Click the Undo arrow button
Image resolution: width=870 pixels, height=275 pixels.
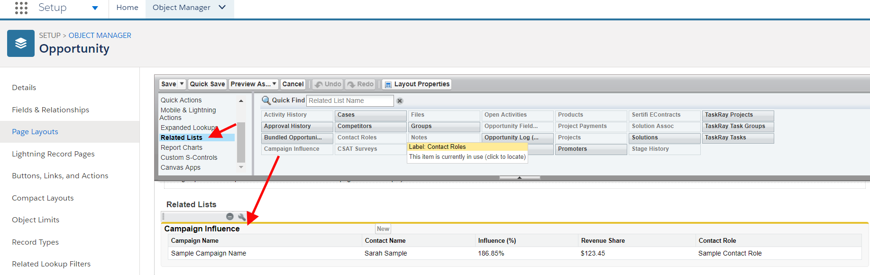328,84
